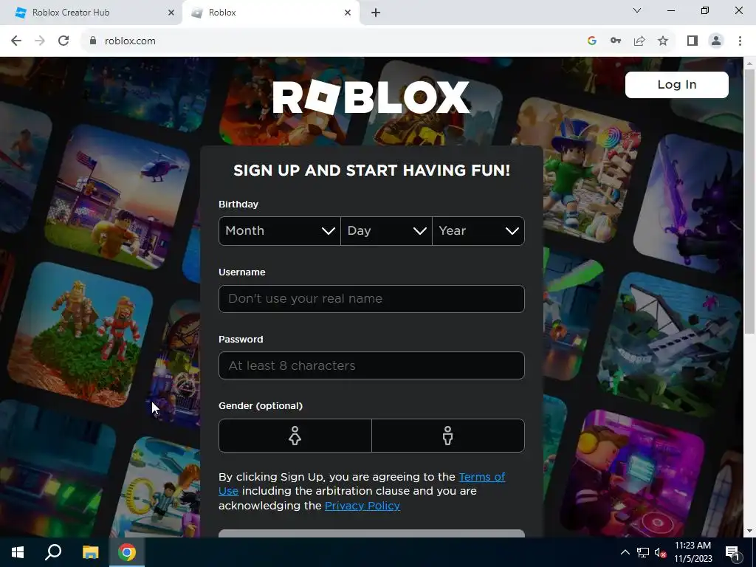
Task: Close the Roblox Creator Hub tab
Action: (x=171, y=13)
